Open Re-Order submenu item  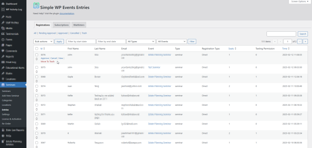(6, 124)
